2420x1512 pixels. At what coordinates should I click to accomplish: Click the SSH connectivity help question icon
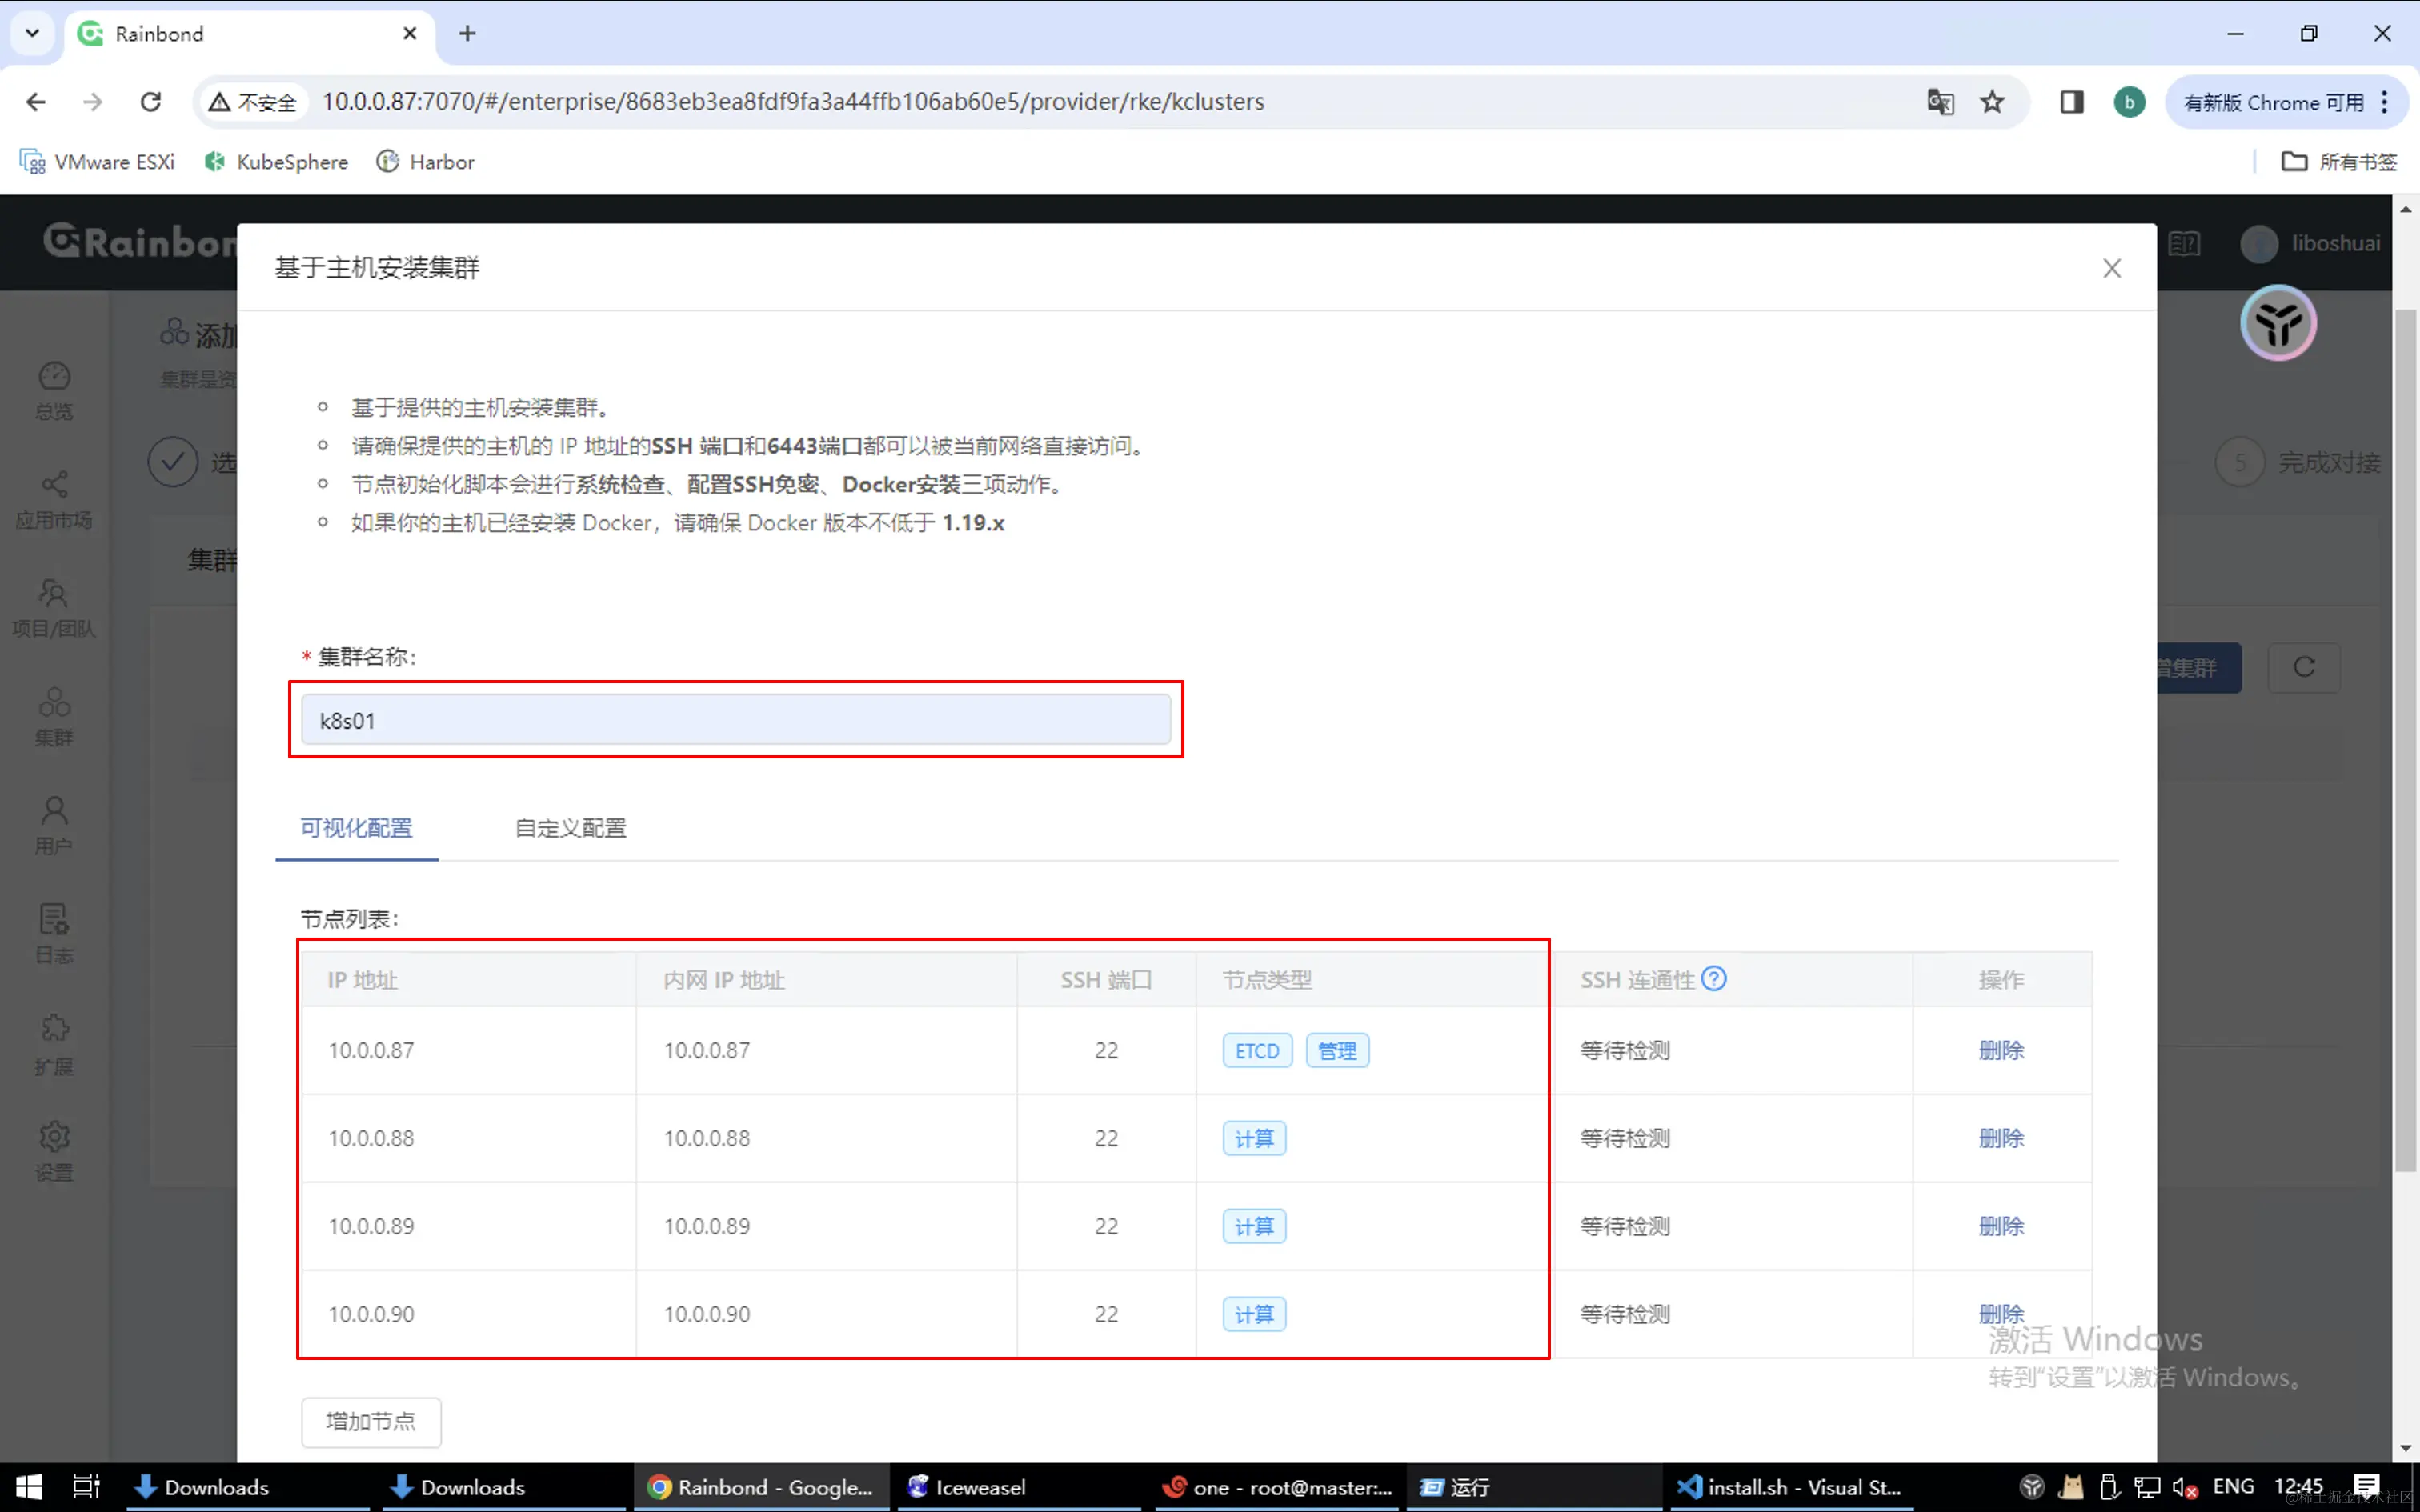point(1713,978)
